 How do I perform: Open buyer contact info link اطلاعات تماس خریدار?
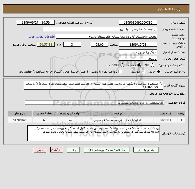(41, 37)
